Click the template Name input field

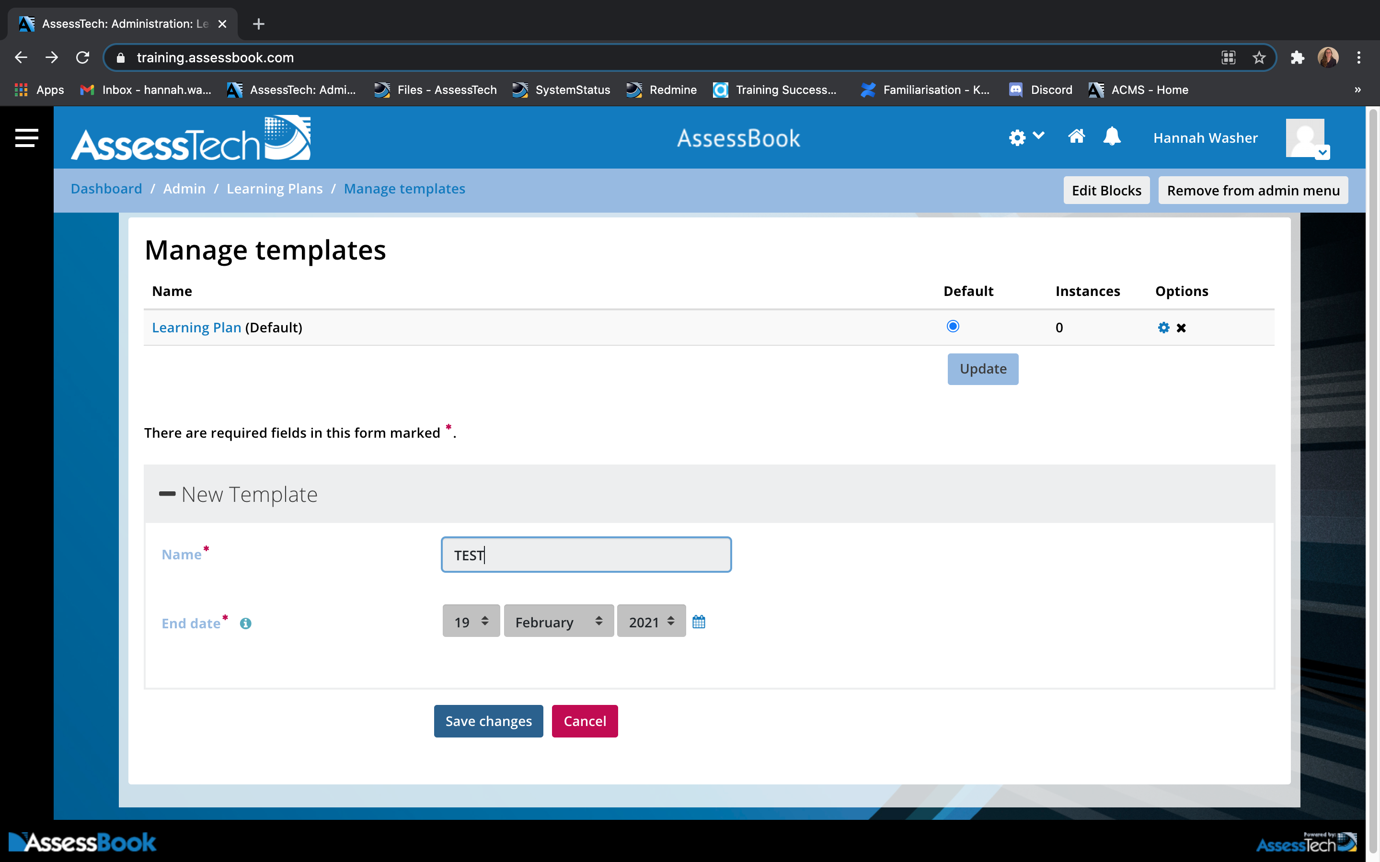[586, 554]
